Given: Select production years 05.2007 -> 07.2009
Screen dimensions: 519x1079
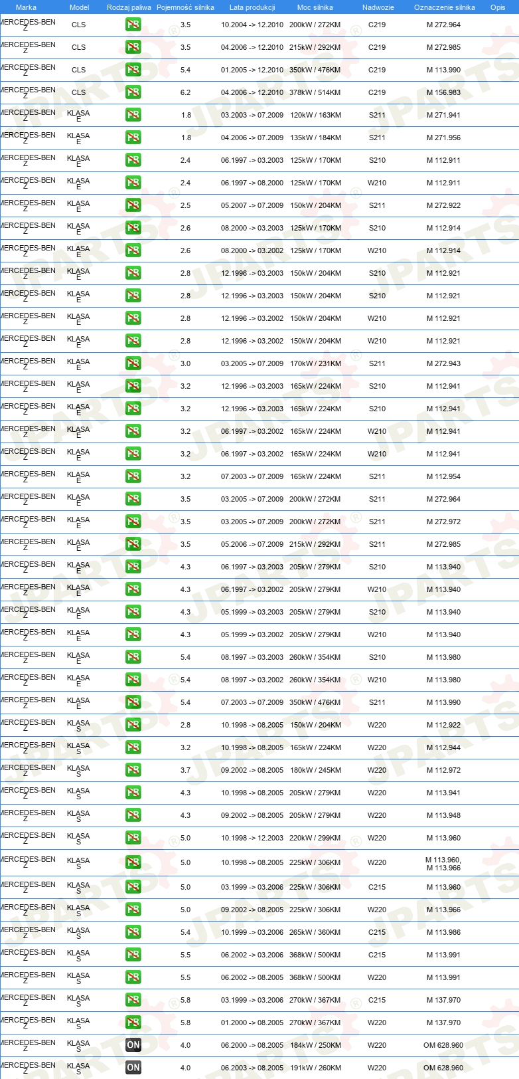Looking at the screenshot, I should pyautogui.click(x=252, y=206).
